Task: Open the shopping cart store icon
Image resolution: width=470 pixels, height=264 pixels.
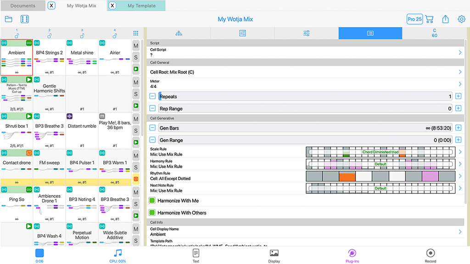Action: coord(429,19)
